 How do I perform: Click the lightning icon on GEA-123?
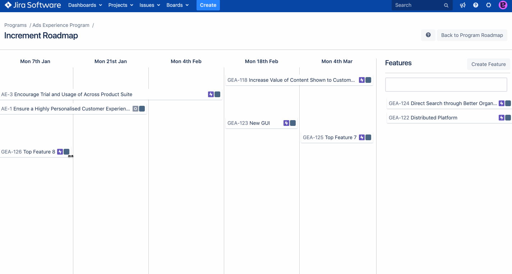286,123
